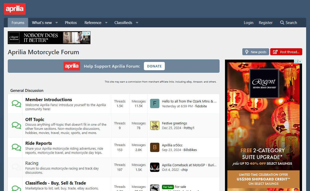Open chip's avatar beside Aprilia Comeback thread

tap(155, 167)
